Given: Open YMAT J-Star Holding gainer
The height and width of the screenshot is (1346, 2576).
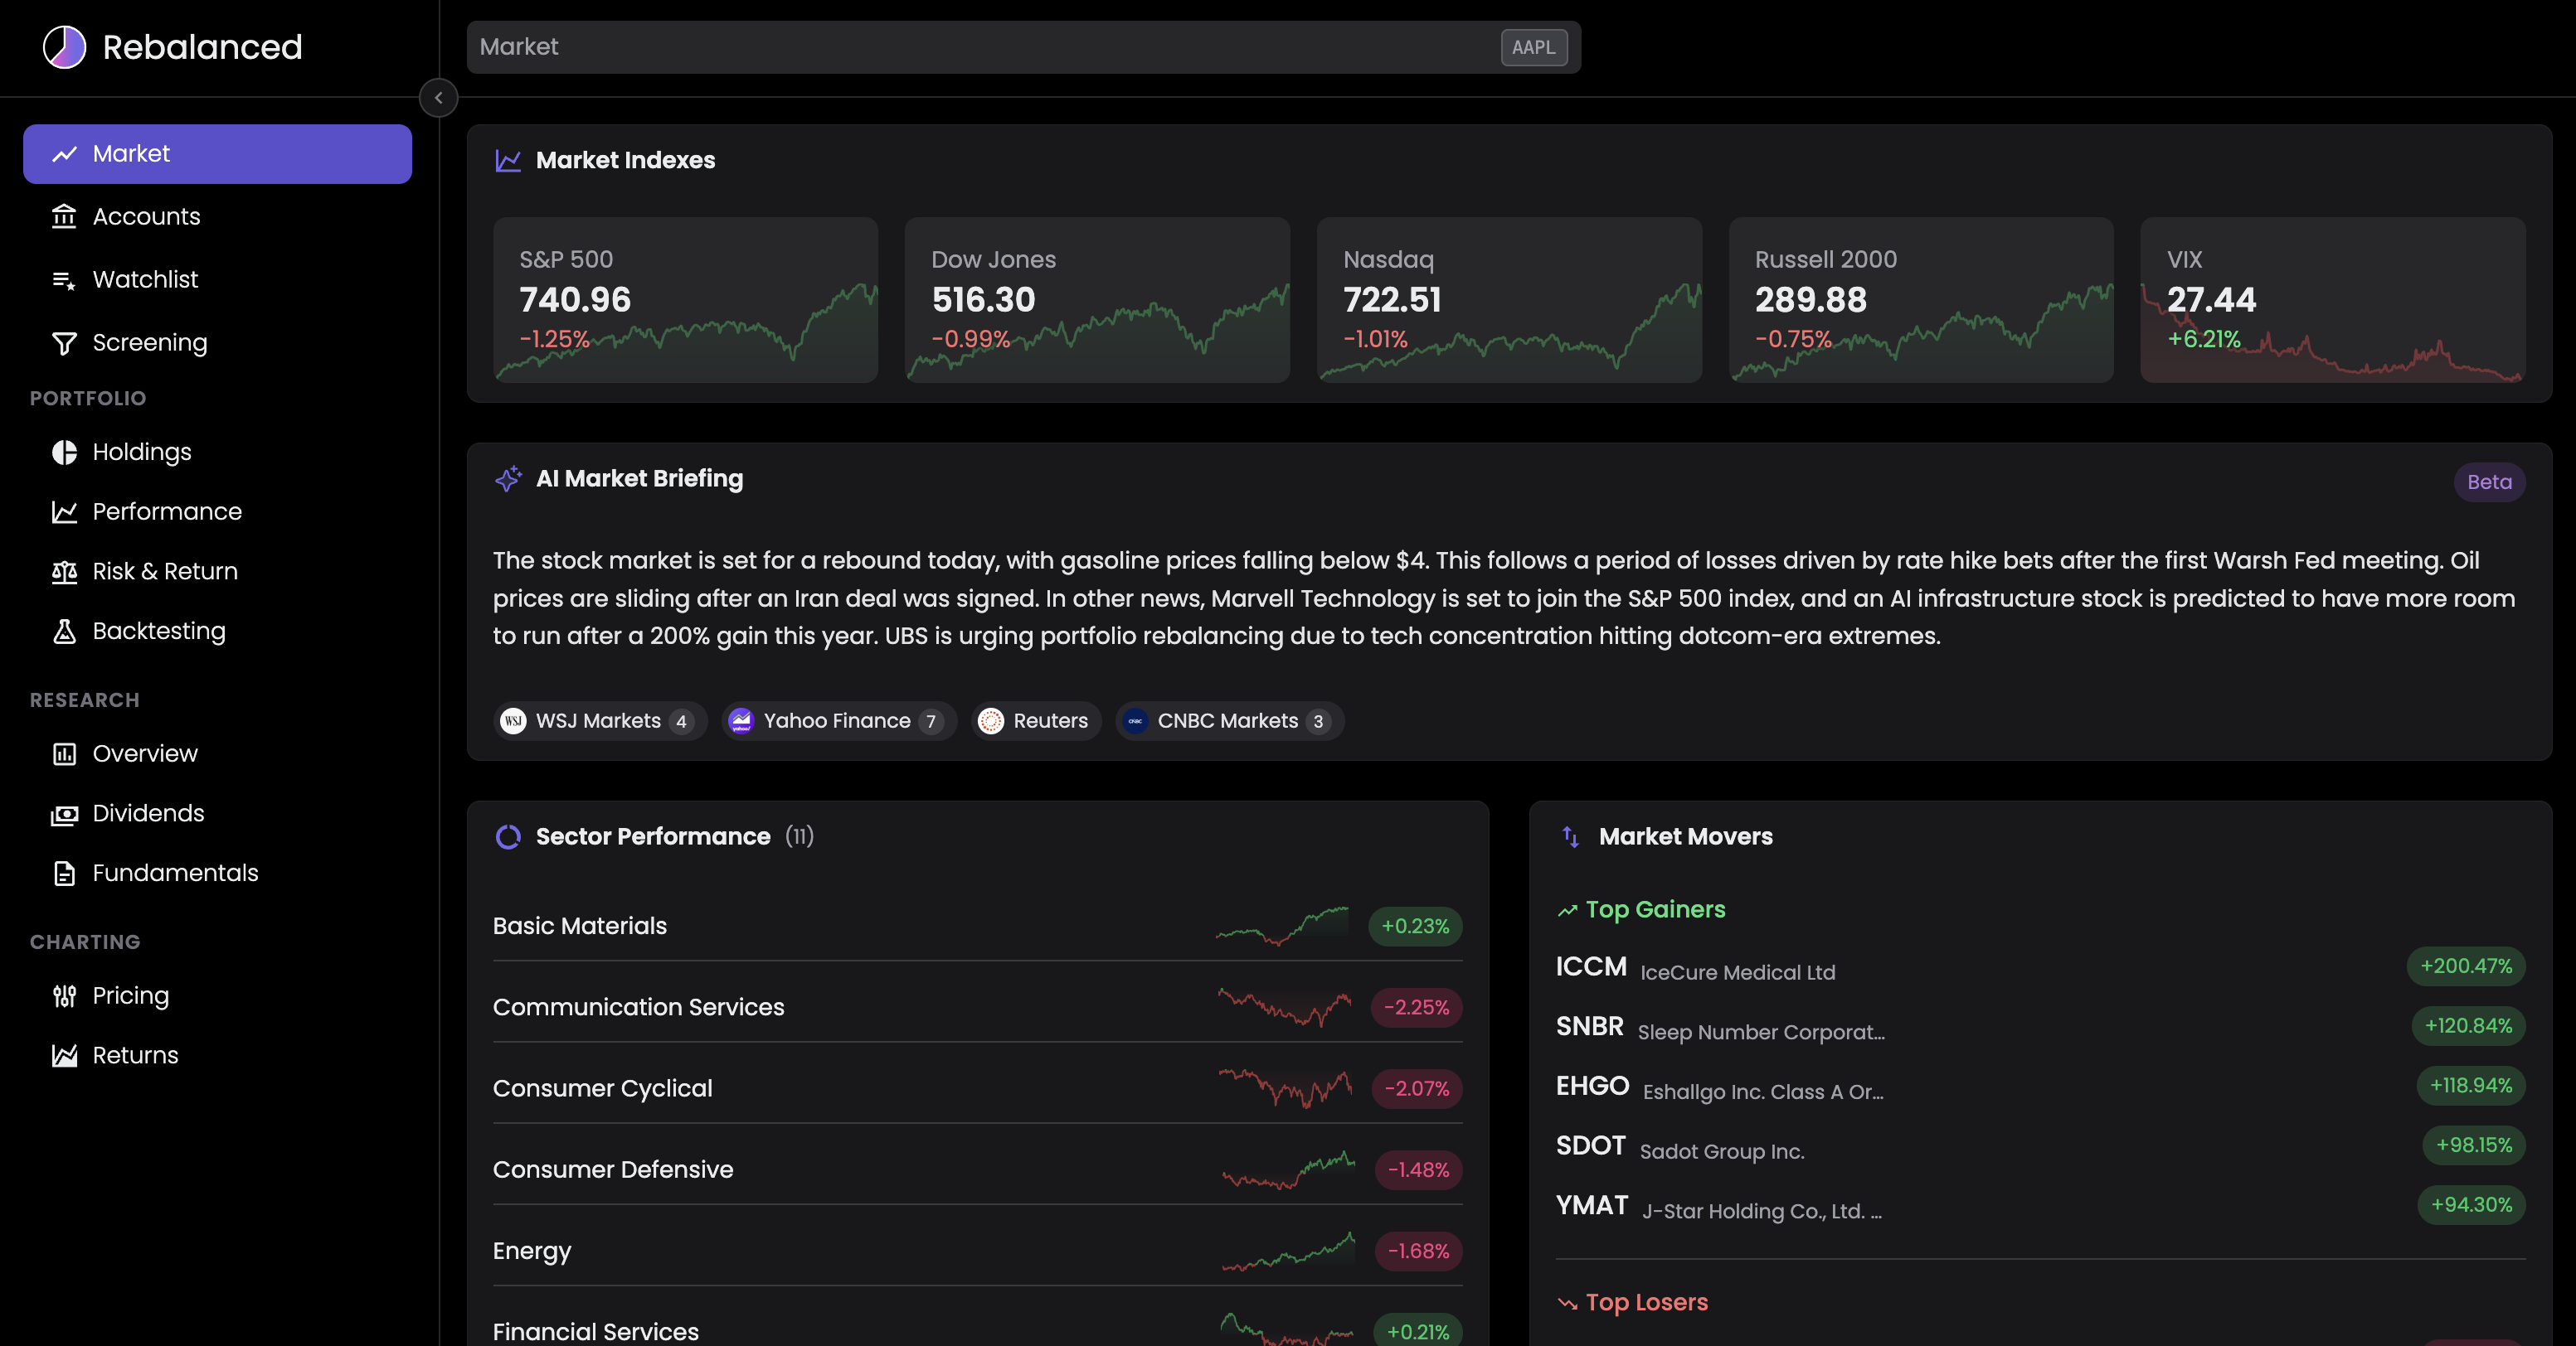Looking at the screenshot, I should 2040,1206.
